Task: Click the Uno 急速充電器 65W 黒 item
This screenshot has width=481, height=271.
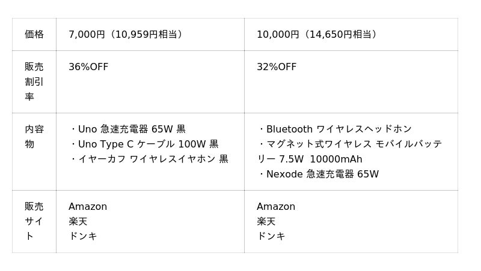Action: 129,129
